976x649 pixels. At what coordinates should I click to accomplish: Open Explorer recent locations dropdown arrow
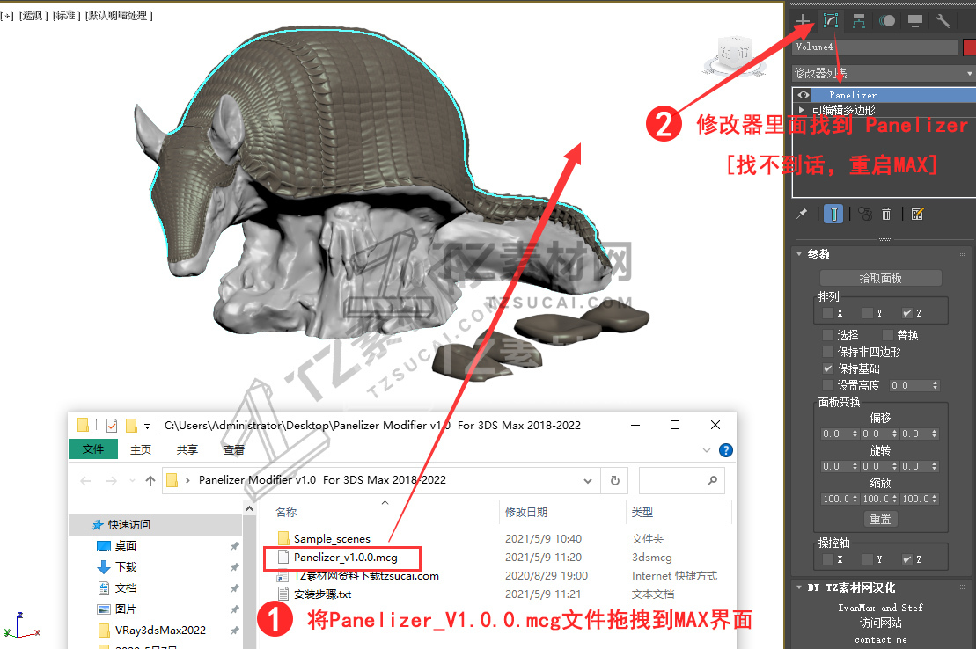(132, 480)
